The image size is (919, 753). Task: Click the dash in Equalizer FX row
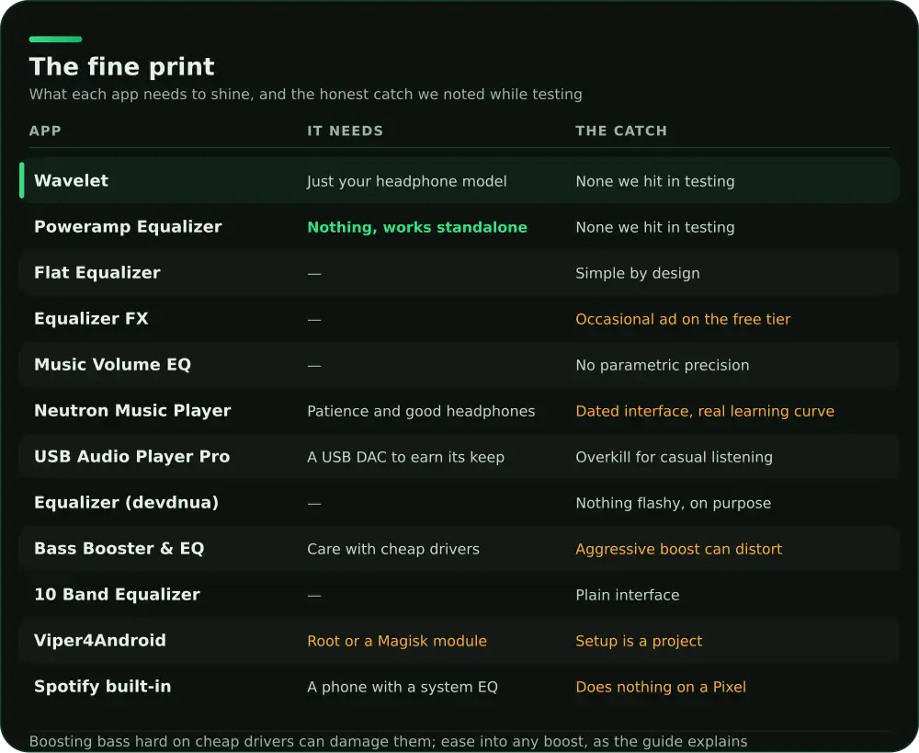click(314, 320)
